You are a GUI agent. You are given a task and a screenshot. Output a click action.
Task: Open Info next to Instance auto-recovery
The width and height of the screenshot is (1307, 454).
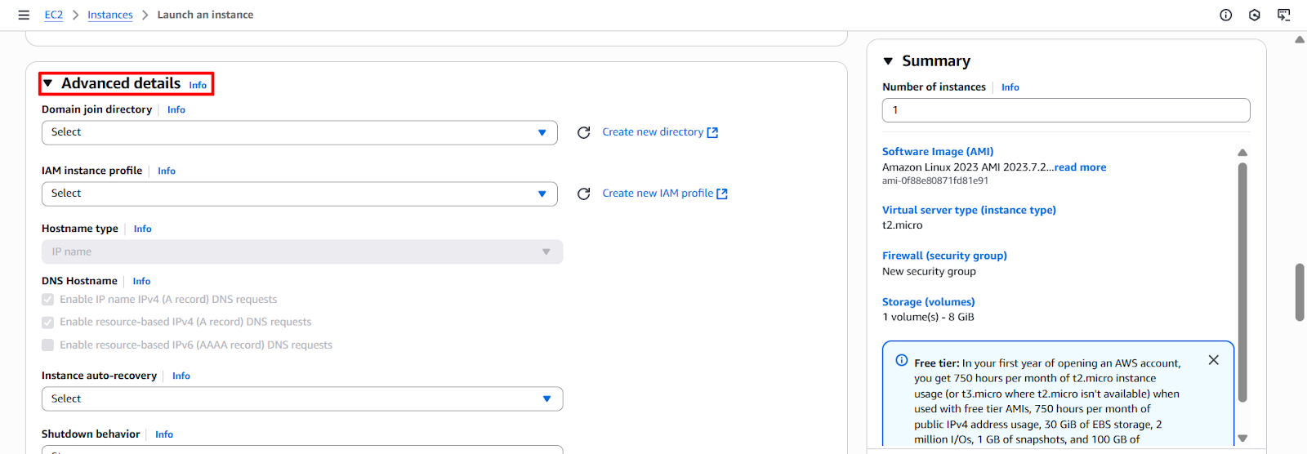pyautogui.click(x=181, y=376)
